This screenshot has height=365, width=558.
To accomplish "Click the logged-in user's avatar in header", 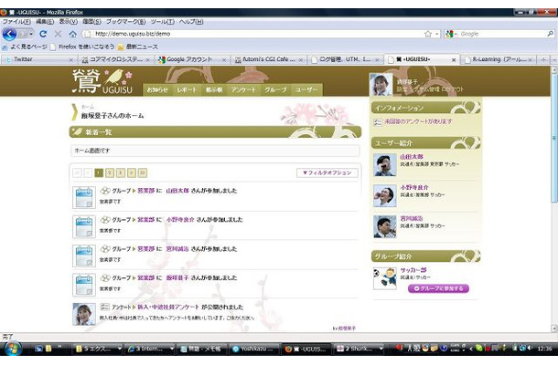I will [381, 85].
